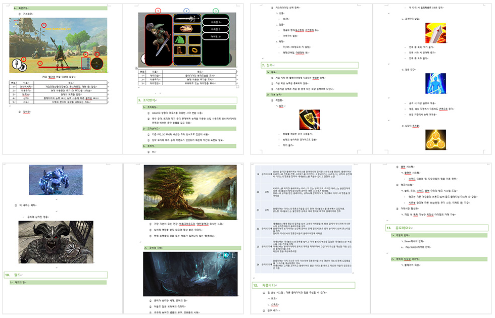Image resolution: width=495 pixels, height=318 pixels.
Task: Select the dark cavern DIVE image
Action: 190,274
